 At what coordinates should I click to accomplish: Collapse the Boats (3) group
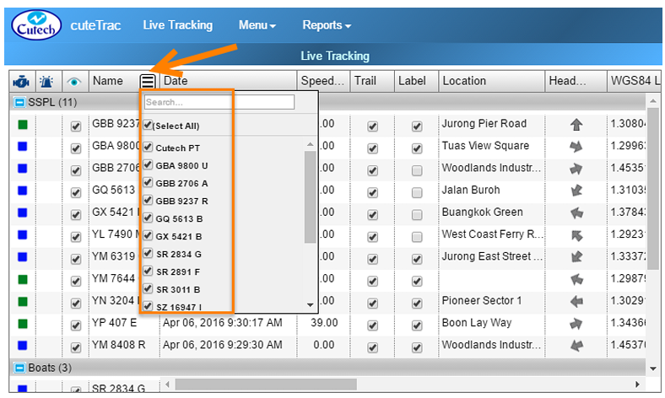click(x=19, y=368)
